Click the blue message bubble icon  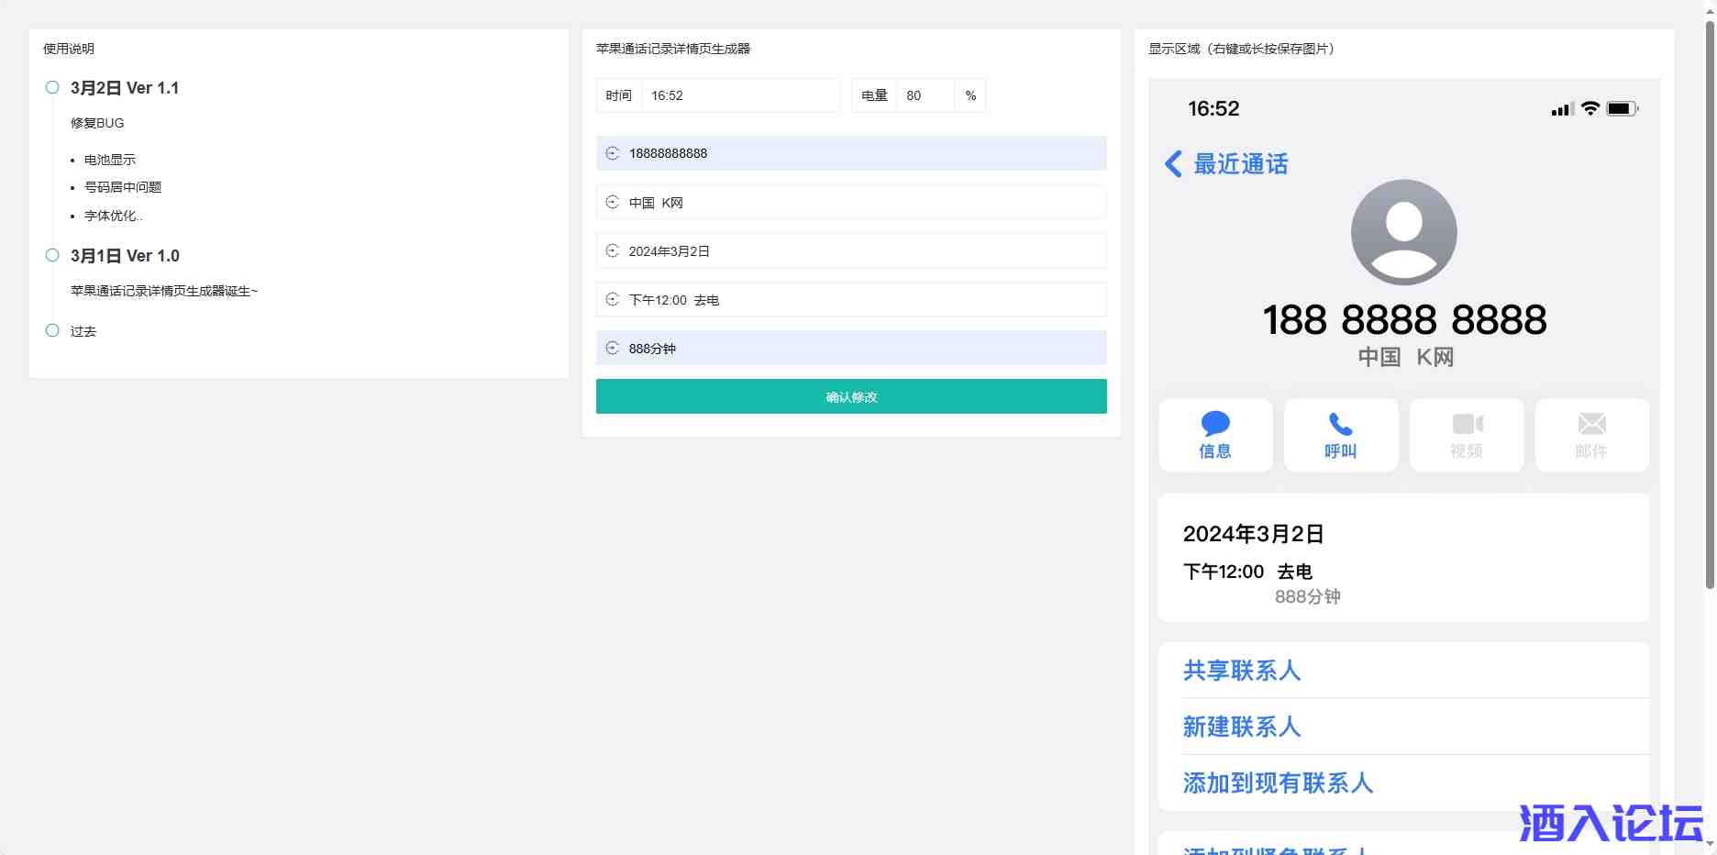tap(1215, 424)
